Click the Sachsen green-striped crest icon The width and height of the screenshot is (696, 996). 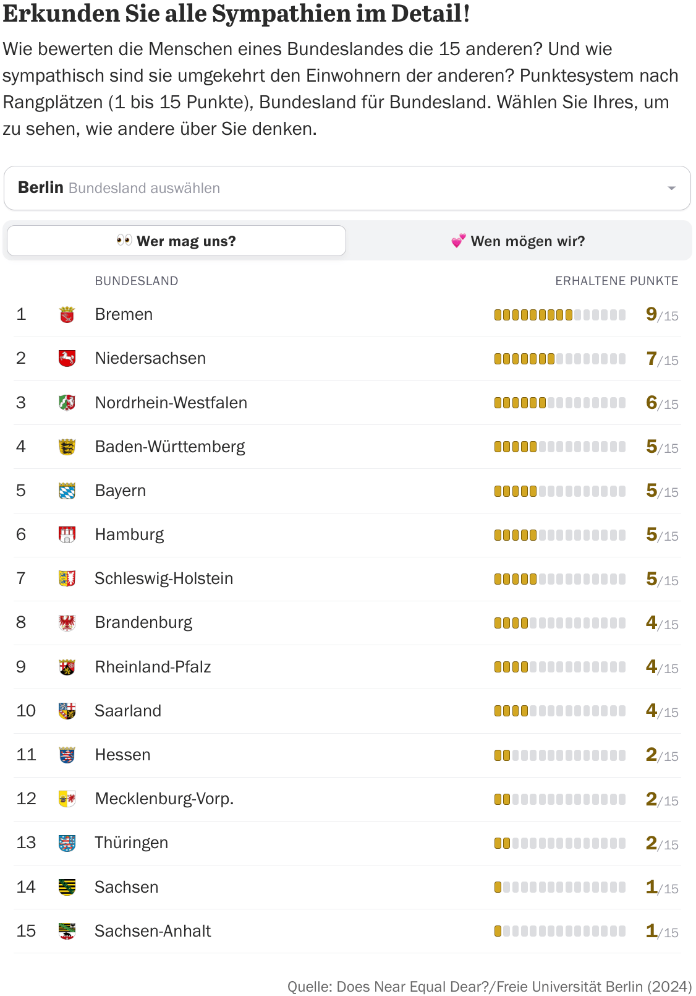click(67, 887)
